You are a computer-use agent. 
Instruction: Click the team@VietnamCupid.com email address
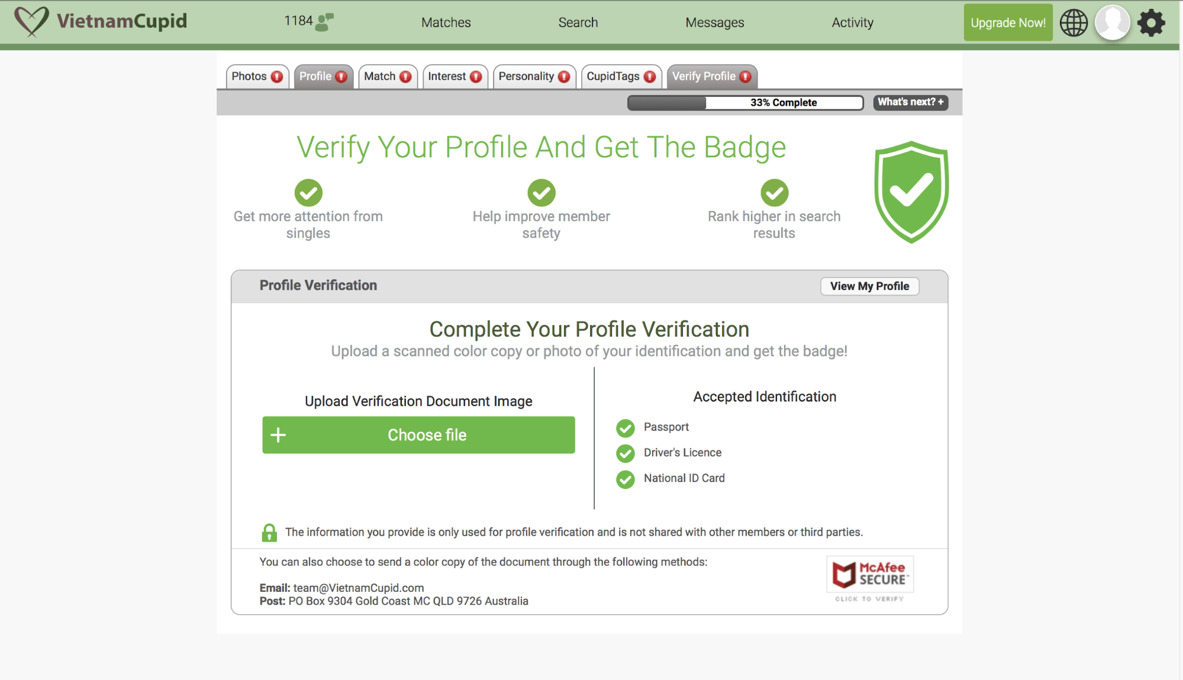click(x=359, y=588)
